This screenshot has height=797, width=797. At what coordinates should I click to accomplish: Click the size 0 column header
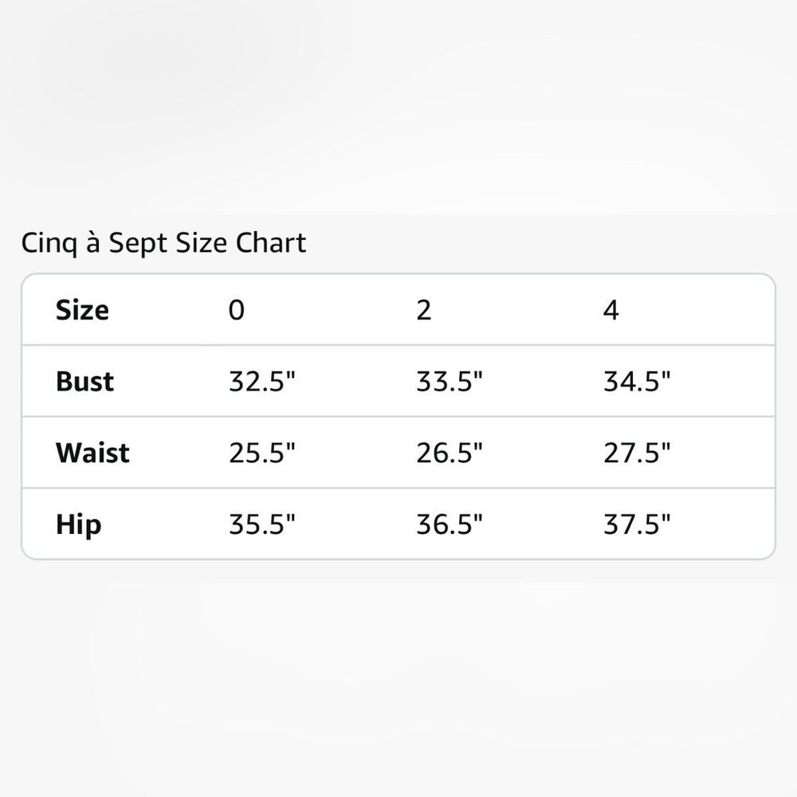click(237, 309)
